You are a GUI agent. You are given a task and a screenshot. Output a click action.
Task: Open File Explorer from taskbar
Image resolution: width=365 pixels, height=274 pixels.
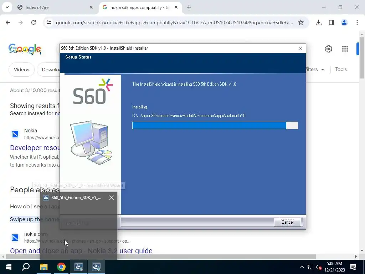click(43, 267)
